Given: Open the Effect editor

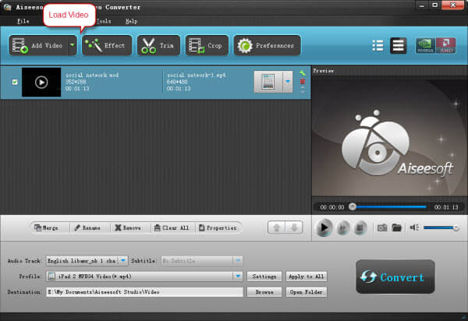Looking at the screenshot, I should (x=107, y=45).
